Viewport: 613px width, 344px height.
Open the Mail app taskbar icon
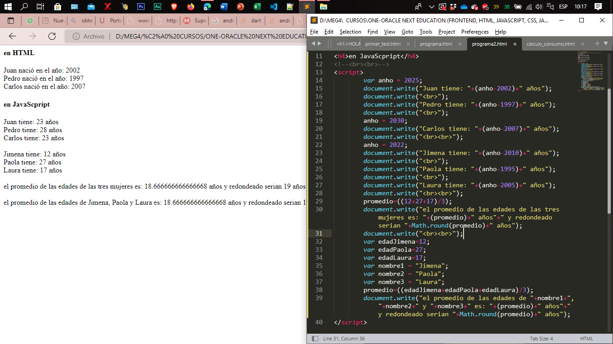click(91, 7)
